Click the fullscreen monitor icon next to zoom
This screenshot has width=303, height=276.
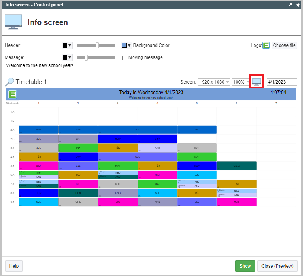pos(257,82)
